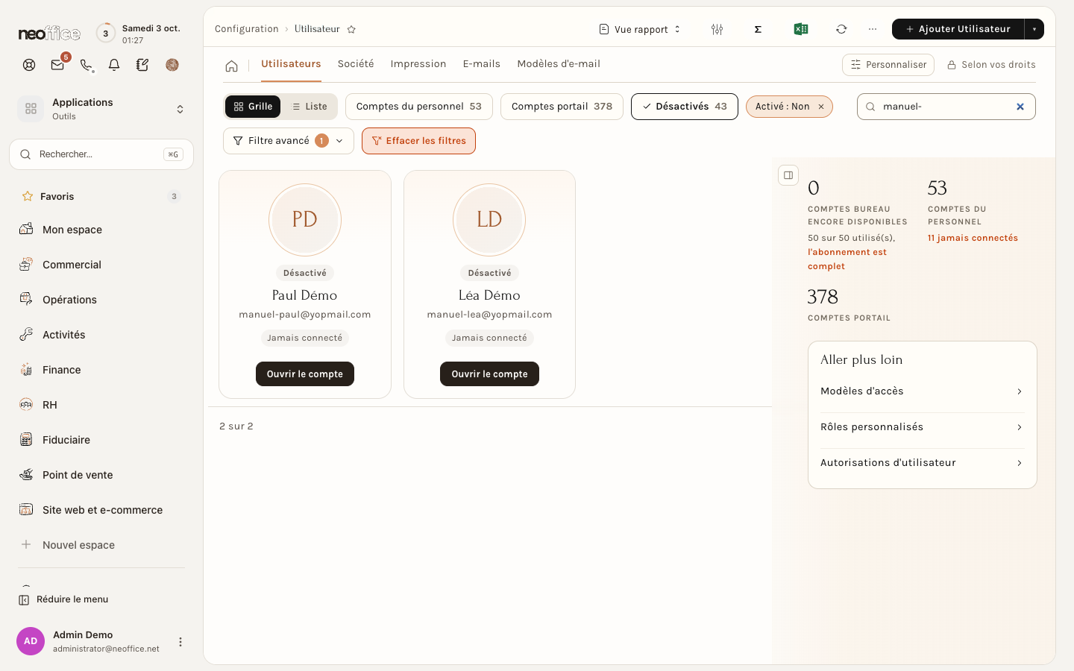Open Paul Démo's account

click(x=305, y=374)
